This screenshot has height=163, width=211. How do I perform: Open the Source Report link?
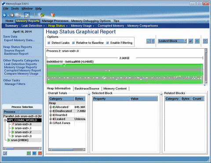15,50
